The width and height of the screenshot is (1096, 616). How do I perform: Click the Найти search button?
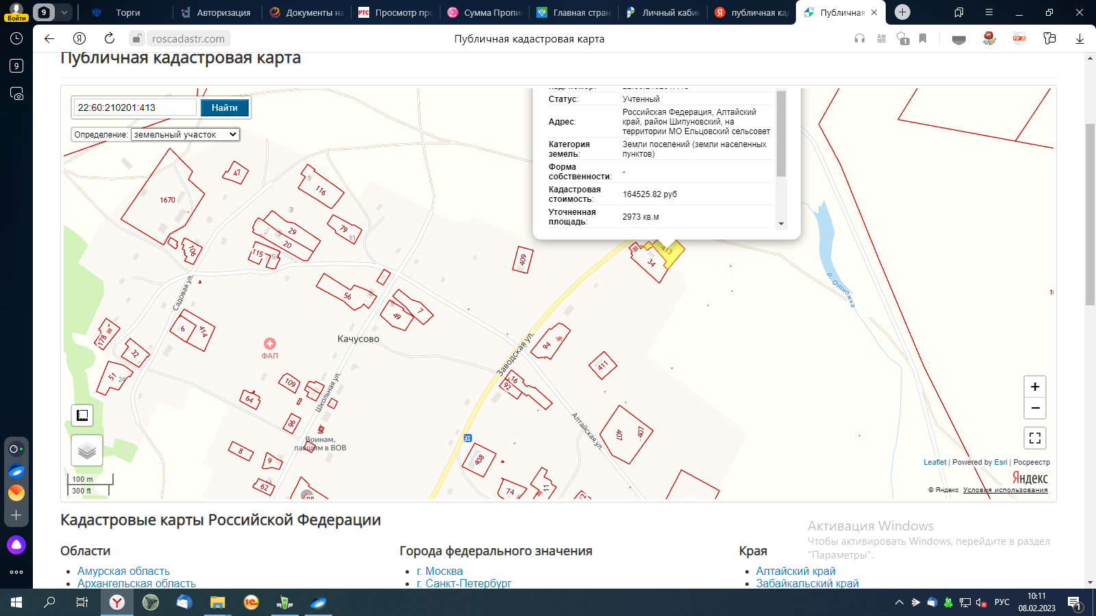225,107
